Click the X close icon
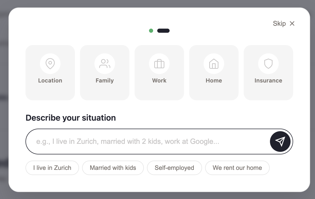Screen dimensions: 315x199 [292, 23]
